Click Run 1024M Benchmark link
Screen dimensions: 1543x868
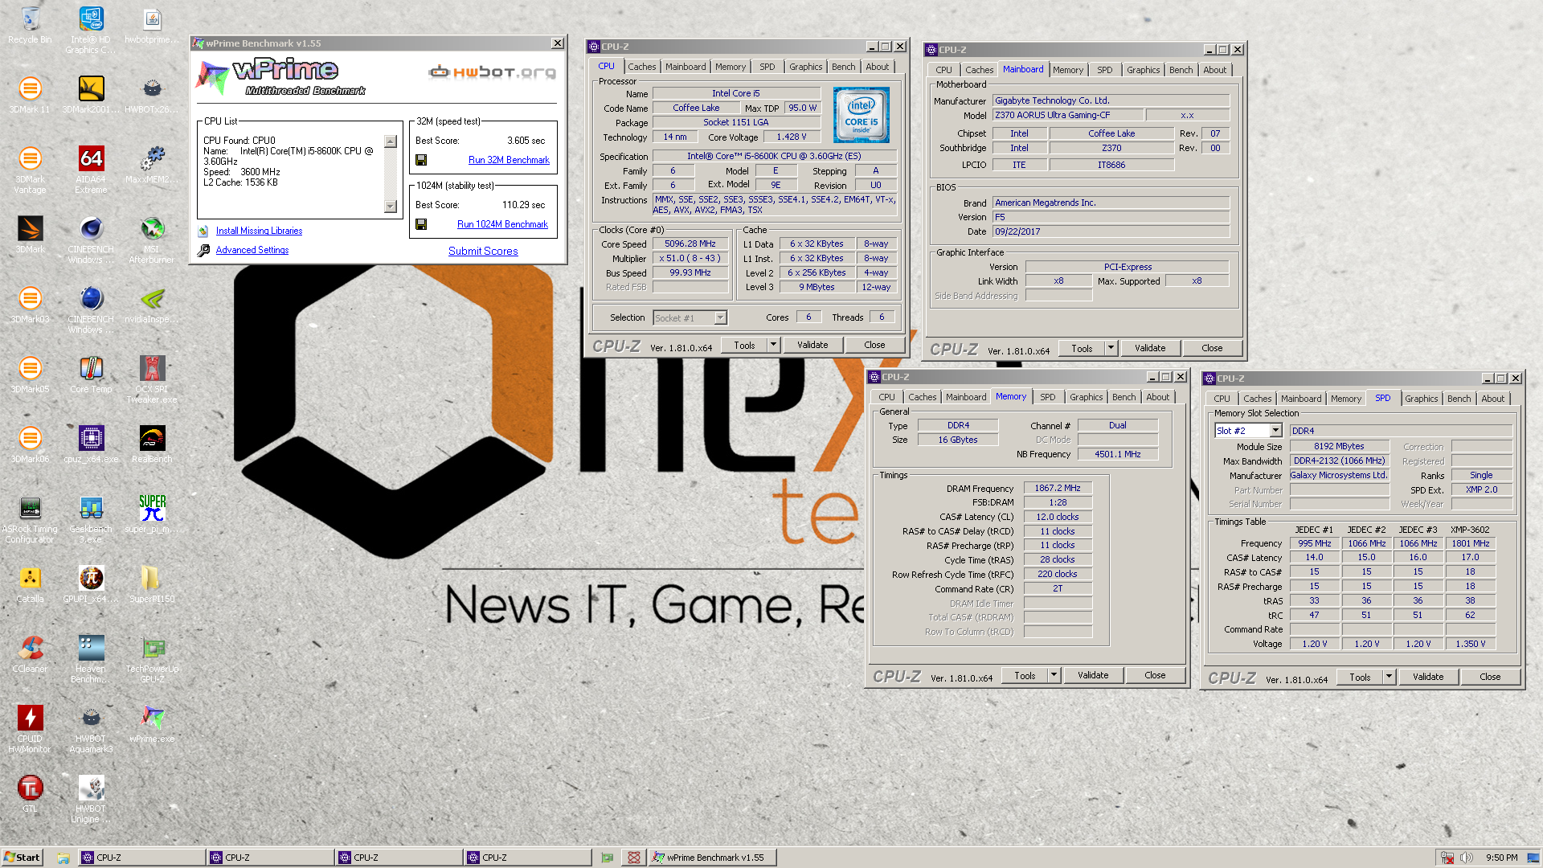click(x=502, y=224)
